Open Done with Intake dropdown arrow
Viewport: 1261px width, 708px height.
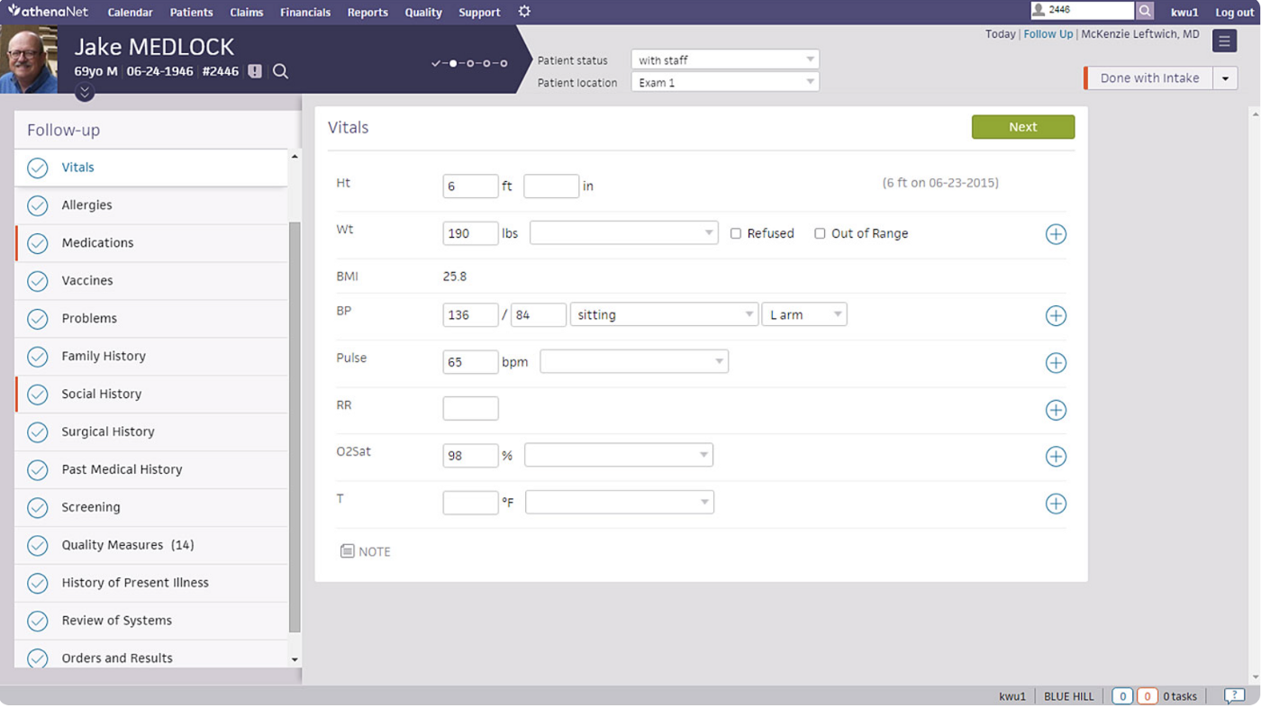(1225, 78)
